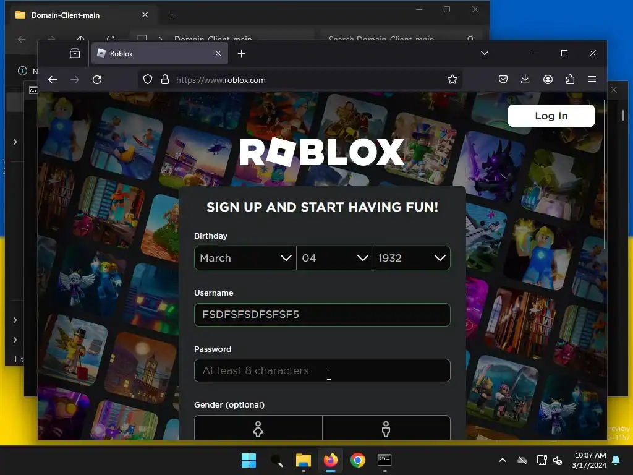
Task: Select the female gender option
Action: pyautogui.click(x=258, y=428)
